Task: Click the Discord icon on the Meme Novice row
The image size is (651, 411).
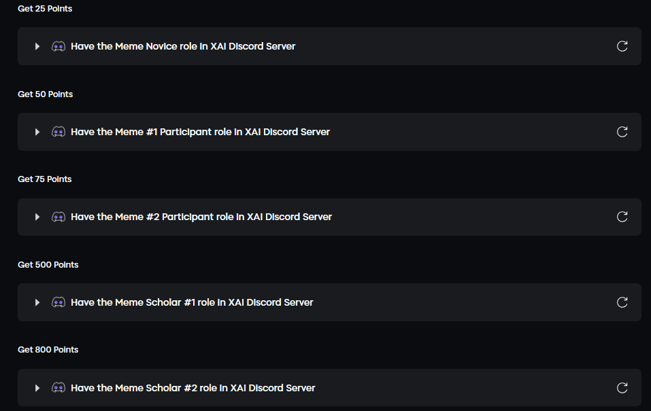Action: pos(59,46)
